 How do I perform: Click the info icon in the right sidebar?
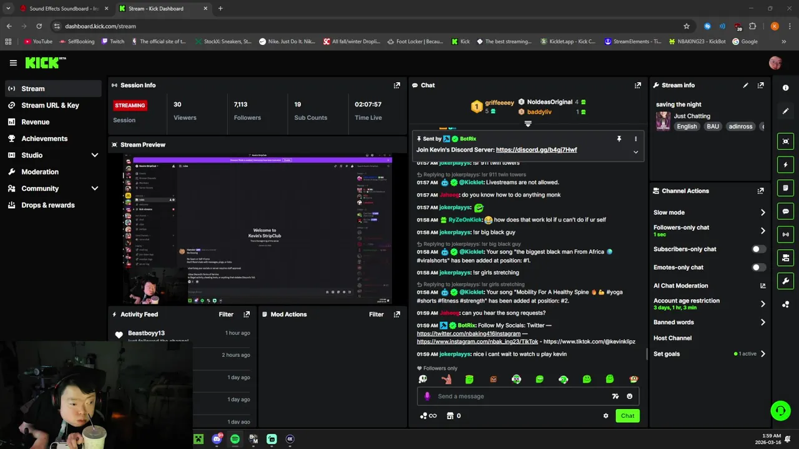[x=786, y=88]
